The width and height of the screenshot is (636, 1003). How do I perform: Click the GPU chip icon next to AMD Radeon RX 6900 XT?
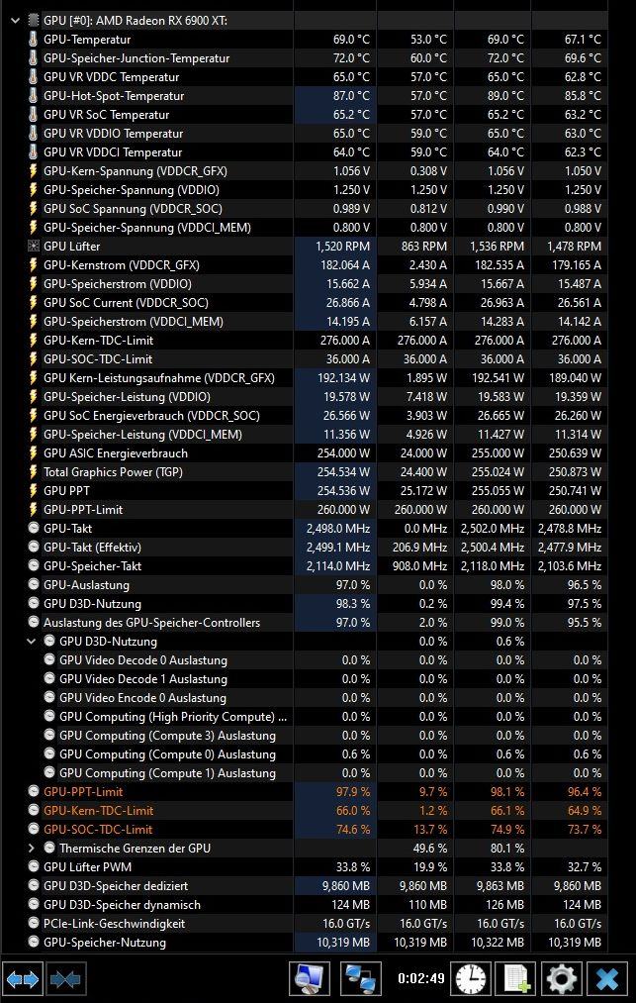coord(34,21)
